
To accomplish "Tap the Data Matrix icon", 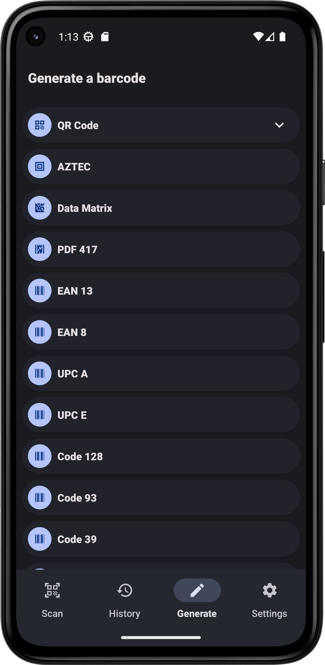I will (40, 208).
